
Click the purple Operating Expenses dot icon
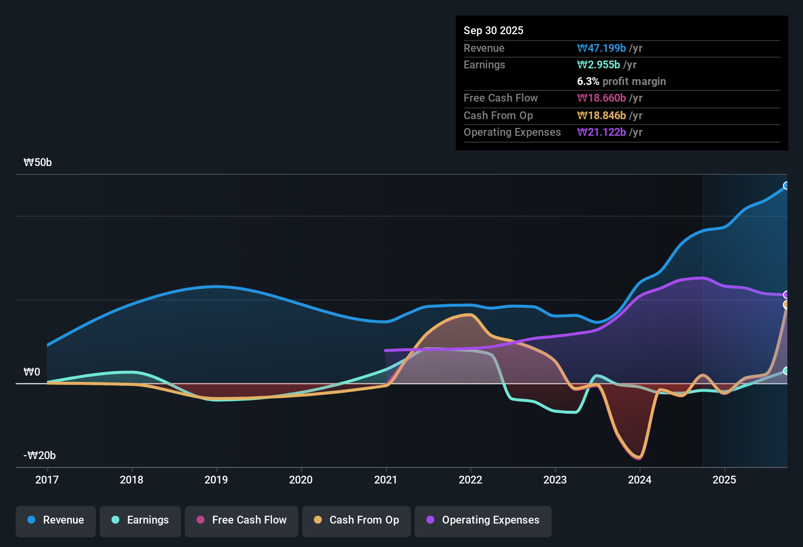[429, 520]
